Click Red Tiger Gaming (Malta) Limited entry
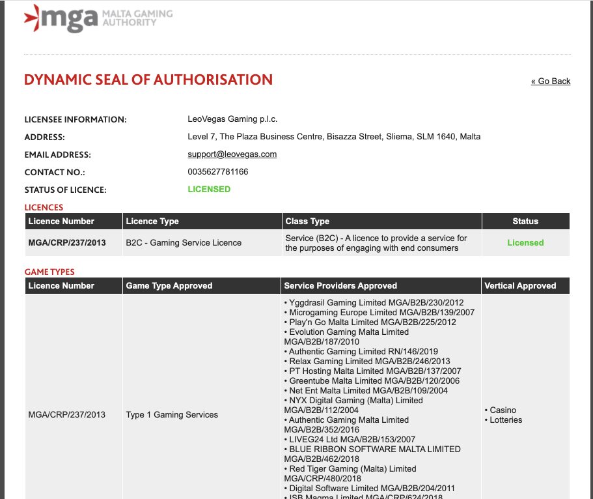This screenshot has height=499, width=593. [350, 474]
